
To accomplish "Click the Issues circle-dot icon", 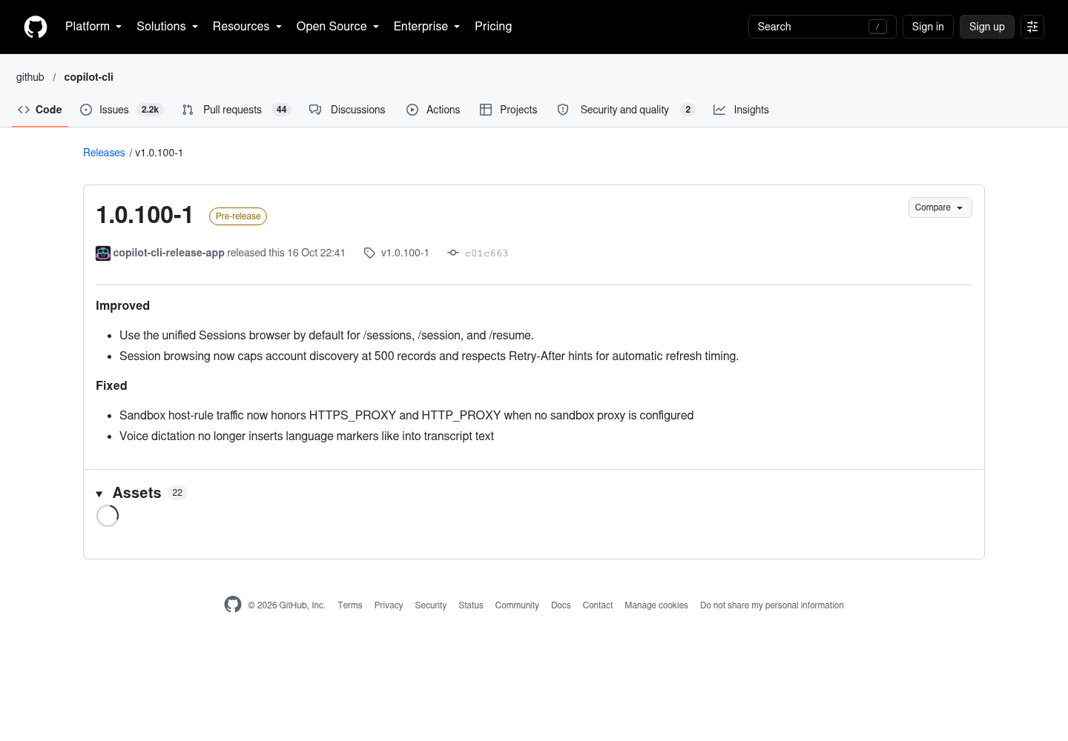I will click(x=86, y=110).
